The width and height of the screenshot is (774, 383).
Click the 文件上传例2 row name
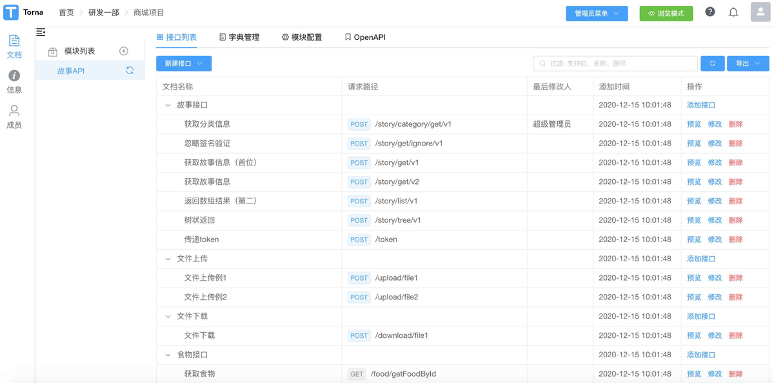(x=206, y=297)
